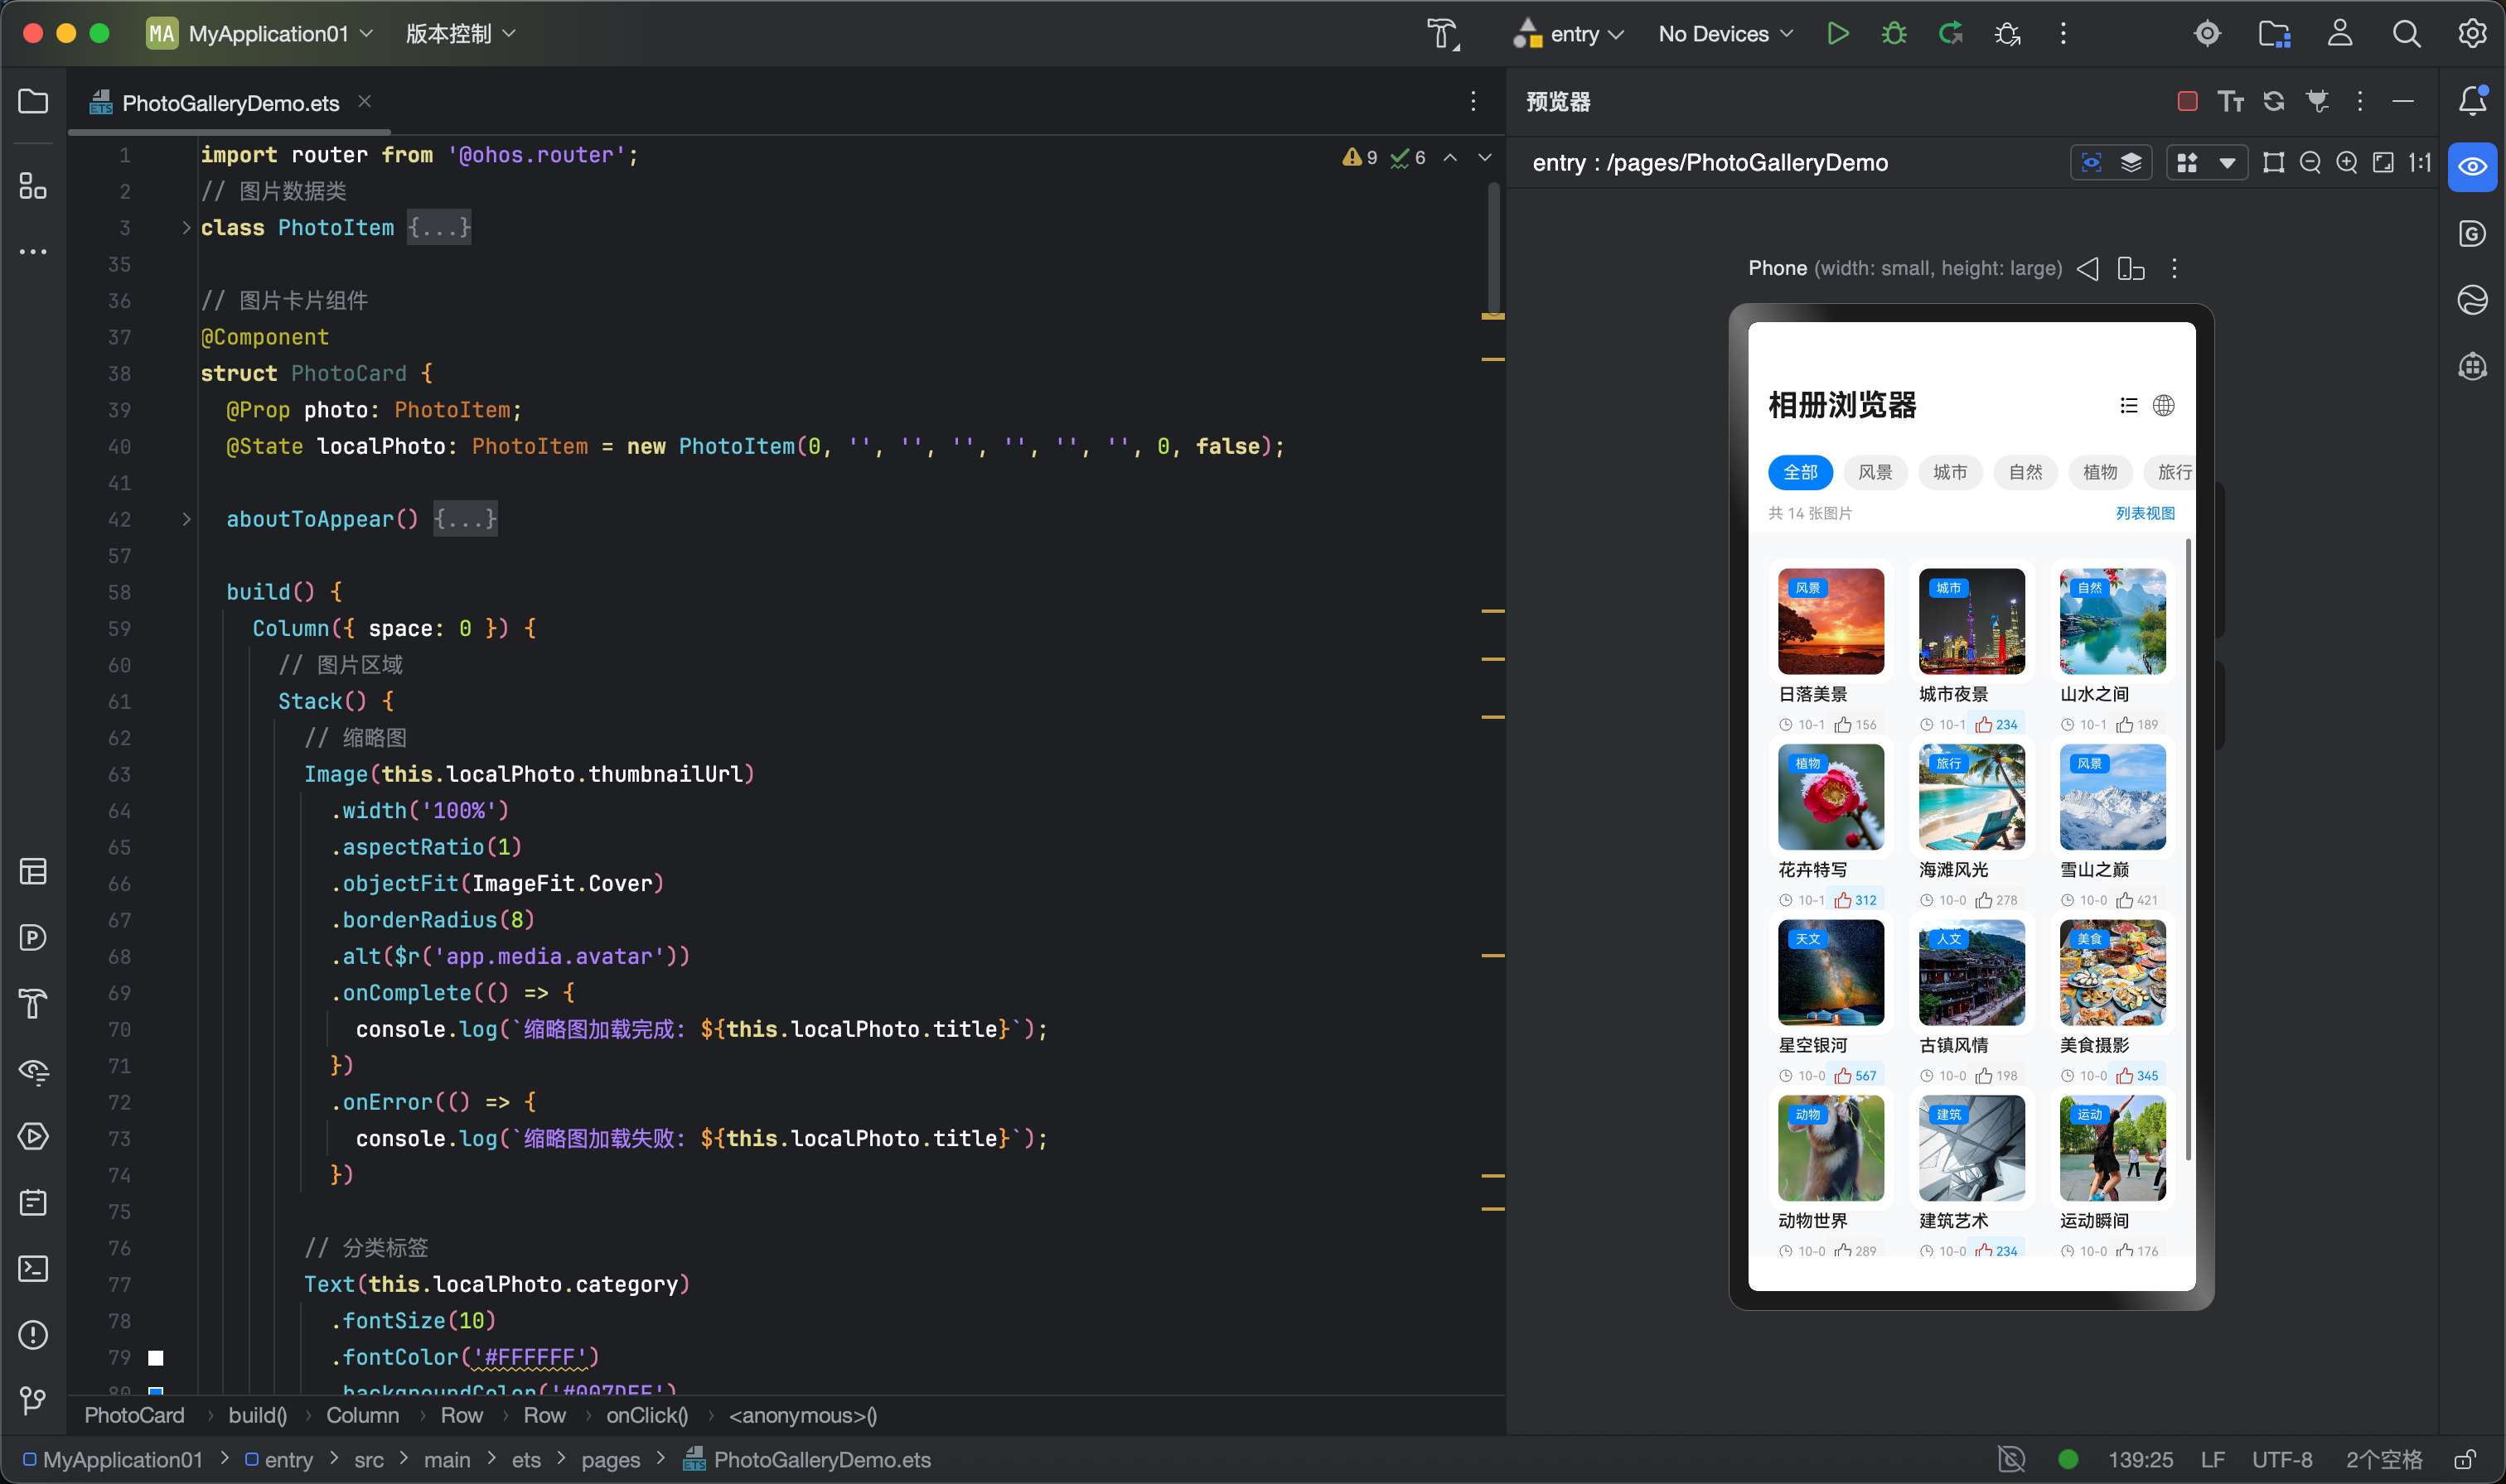Zoom in the previewer
The width and height of the screenshot is (2506, 1484).
click(2346, 163)
